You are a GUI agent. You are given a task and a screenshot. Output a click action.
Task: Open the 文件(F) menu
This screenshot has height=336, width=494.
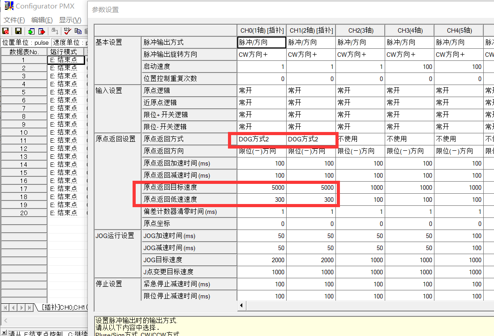(14, 20)
